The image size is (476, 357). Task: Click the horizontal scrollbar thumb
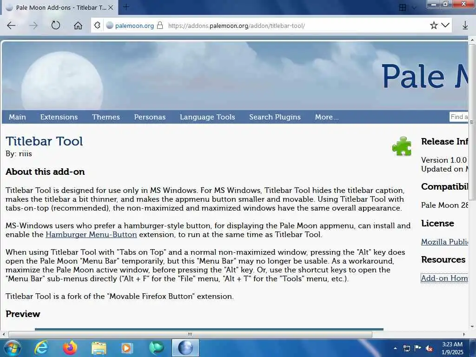pos(190,334)
